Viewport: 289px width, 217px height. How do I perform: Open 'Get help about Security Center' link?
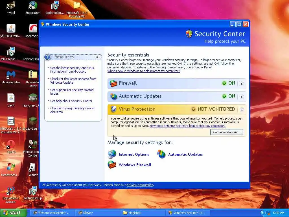(x=71, y=101)
